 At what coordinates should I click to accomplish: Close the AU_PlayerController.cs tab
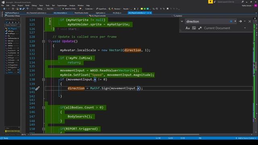150,13
